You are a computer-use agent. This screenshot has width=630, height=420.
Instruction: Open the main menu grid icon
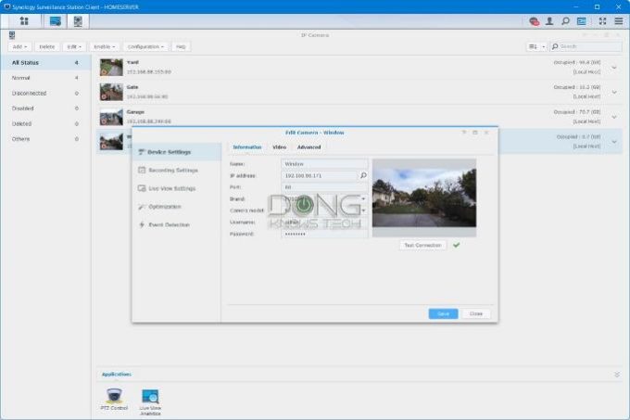click(x=24, y=21)
